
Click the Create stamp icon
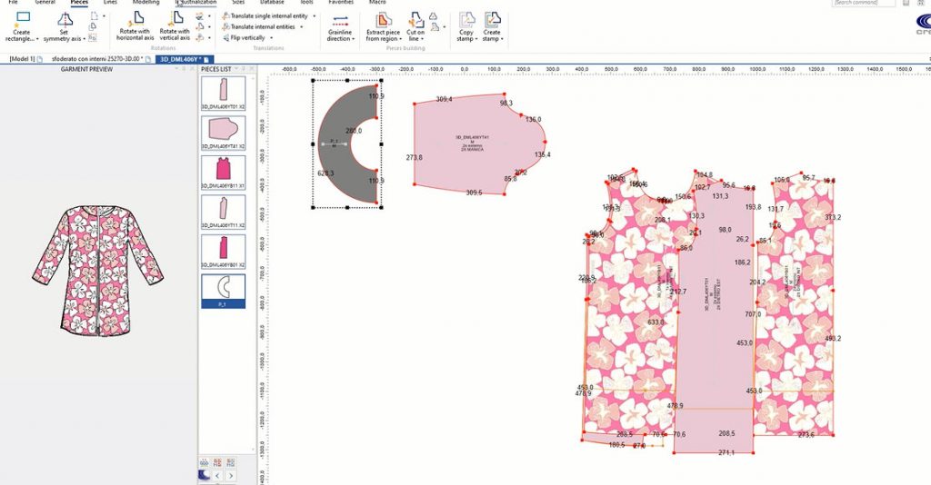point(492,20)
